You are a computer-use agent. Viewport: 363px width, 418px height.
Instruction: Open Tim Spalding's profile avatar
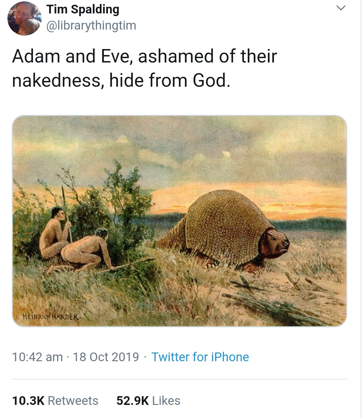[24, 18]
